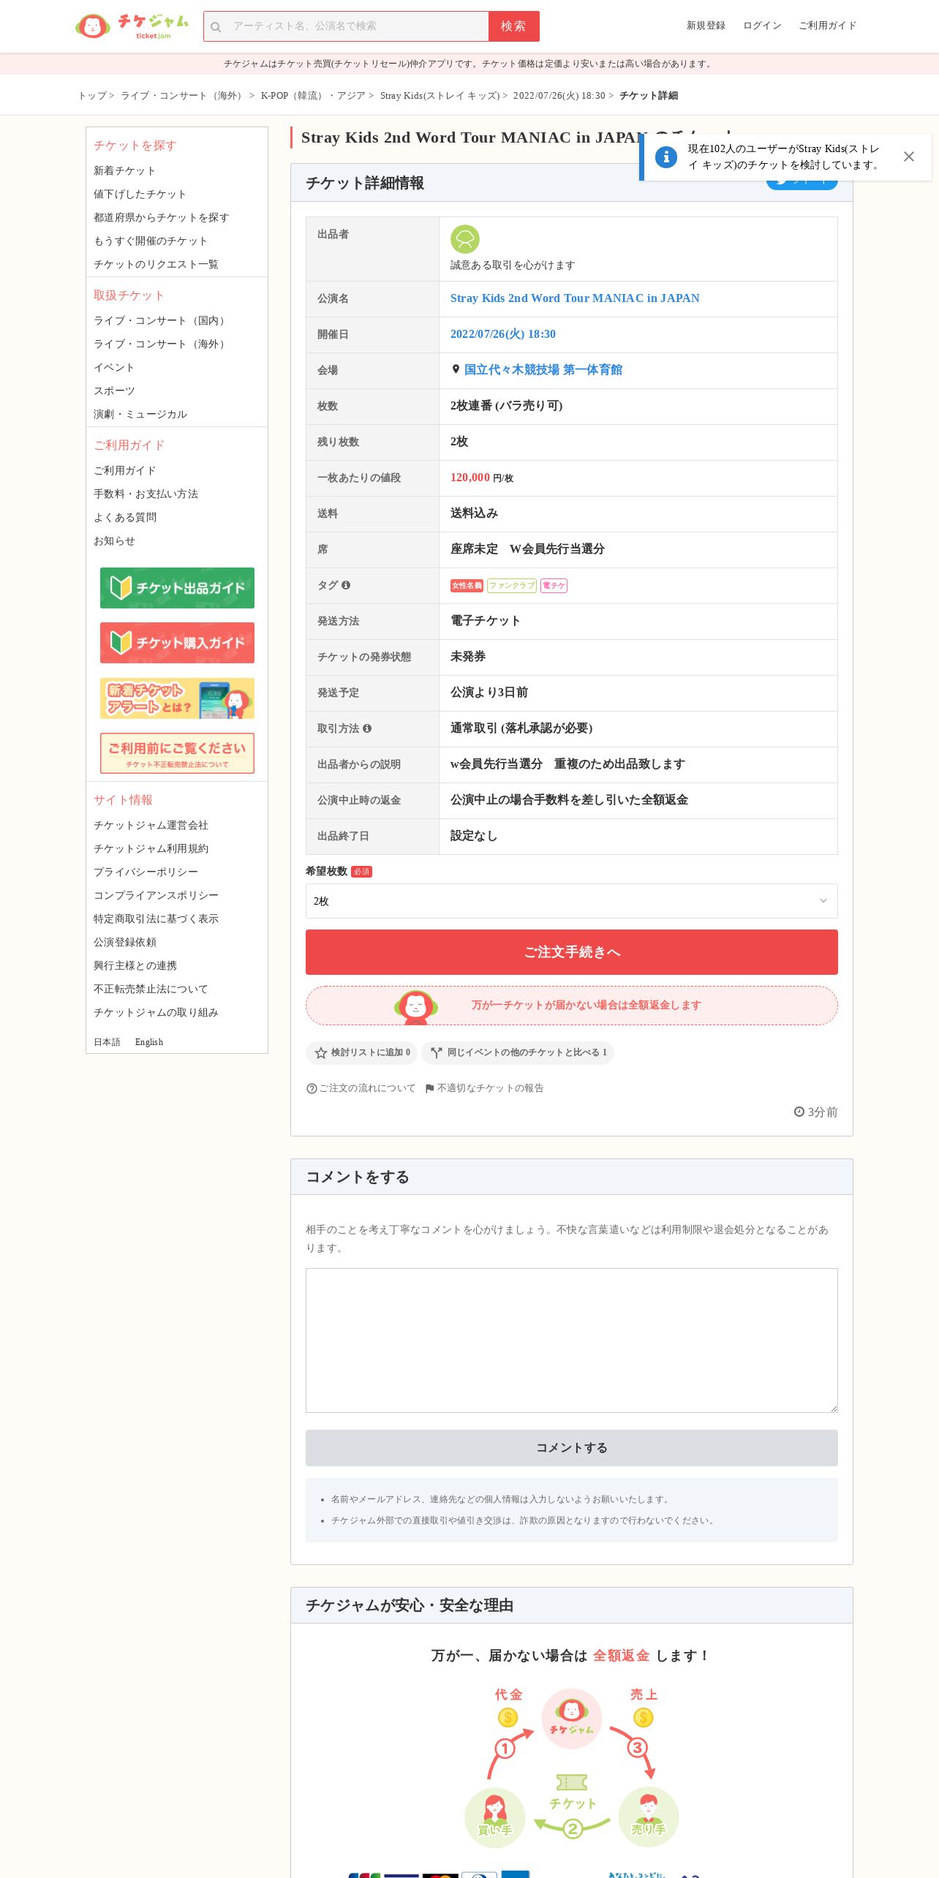Viewport: 939px width, 1878px height.
Task: Open 特定商取引法に基づく表示 link
Action: pyautogui.click(x=156, y=919)
